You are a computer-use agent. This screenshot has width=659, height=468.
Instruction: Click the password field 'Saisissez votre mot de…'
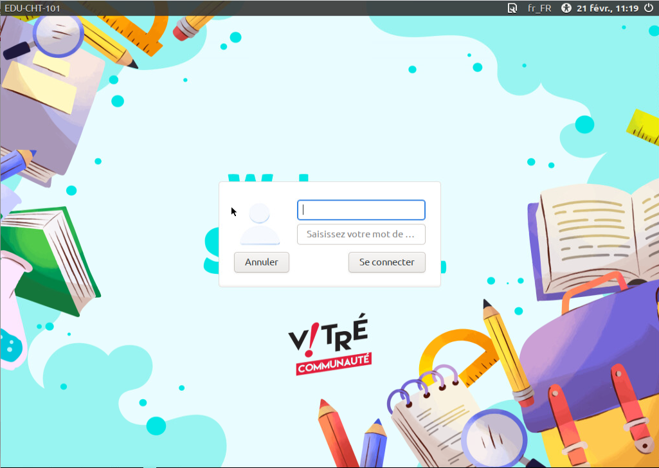point(361,234)
